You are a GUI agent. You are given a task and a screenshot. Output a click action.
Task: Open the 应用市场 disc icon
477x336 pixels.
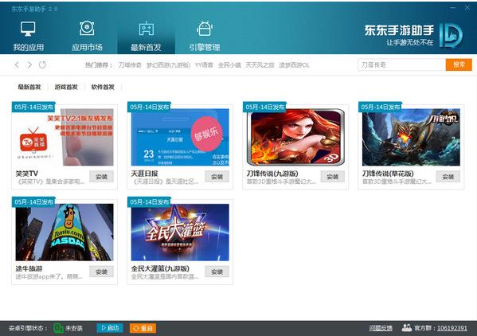click(87, 29)
